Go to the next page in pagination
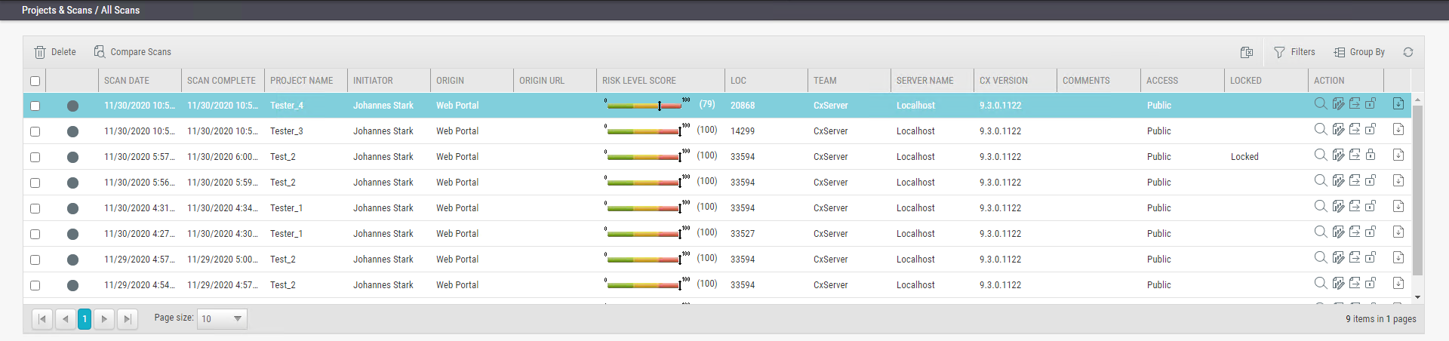 click(x=104, y=319)
